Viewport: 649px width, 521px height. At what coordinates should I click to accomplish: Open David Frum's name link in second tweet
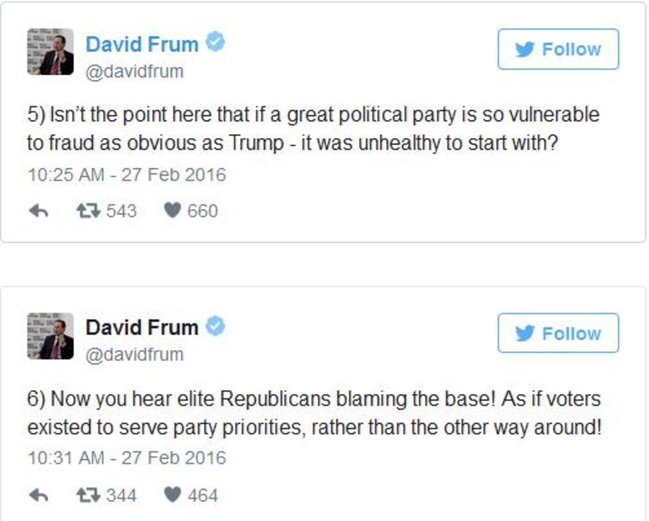coord(142,328)
